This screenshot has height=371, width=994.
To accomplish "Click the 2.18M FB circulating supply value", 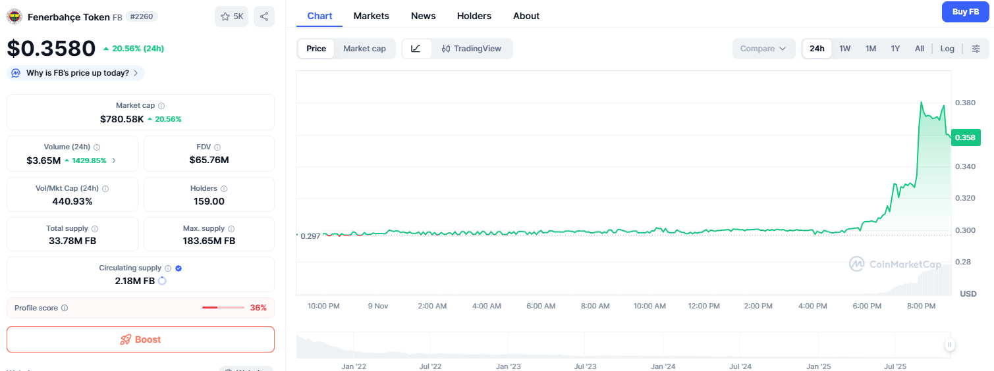I will coord(134,281).
